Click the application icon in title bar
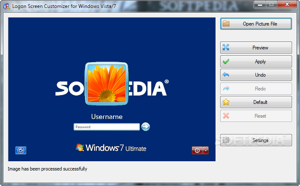Screen dimensions: 300x186 pyautogui.click(x=6, y=6)
